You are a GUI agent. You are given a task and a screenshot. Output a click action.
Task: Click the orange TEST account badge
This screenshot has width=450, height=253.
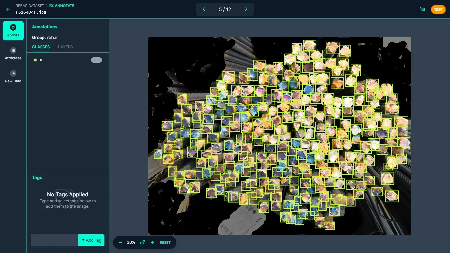pyautogui.click(x=438, y=9)
